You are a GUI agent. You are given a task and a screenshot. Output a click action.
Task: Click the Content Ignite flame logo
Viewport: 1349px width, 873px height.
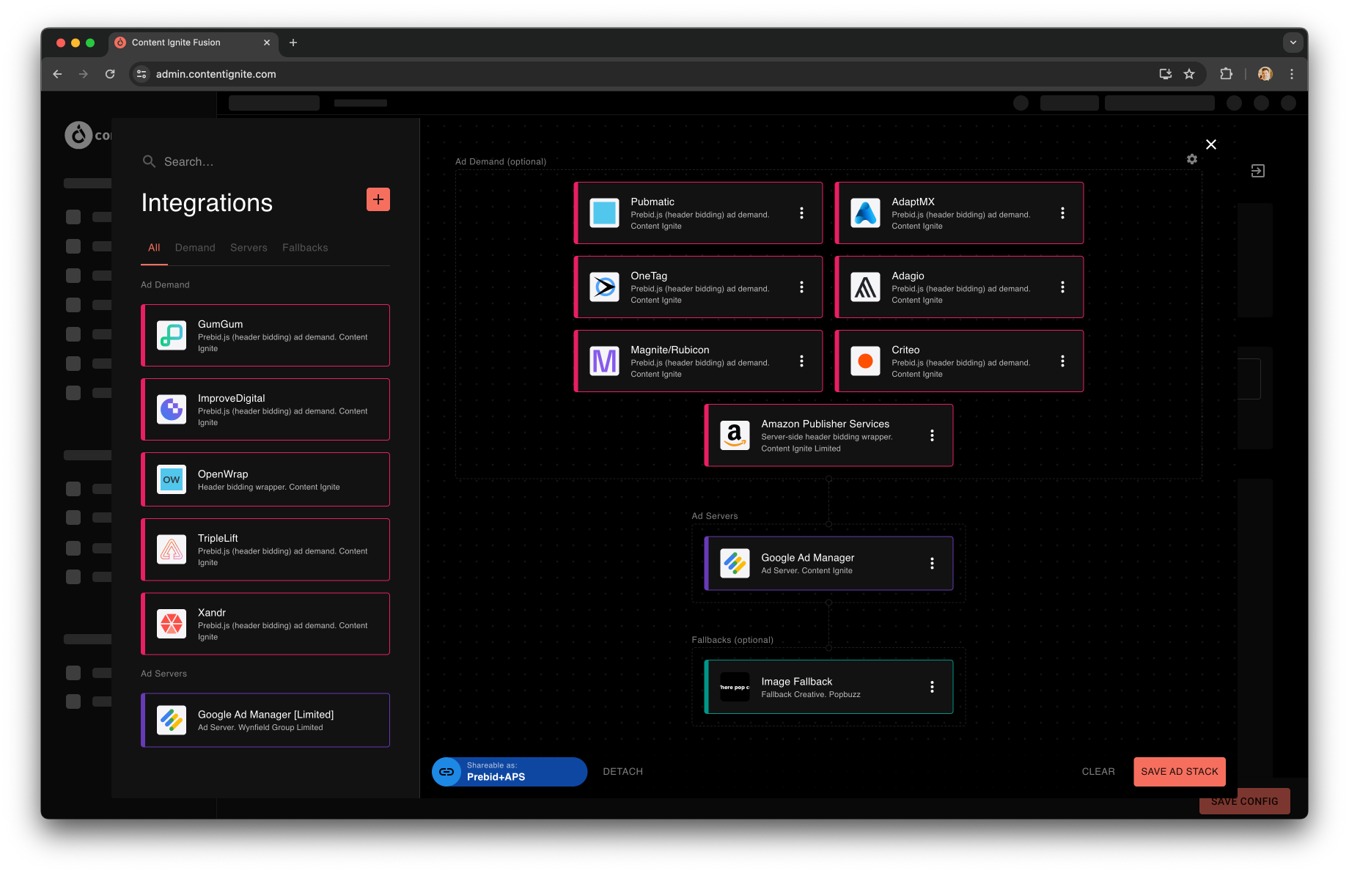[78, 135]
